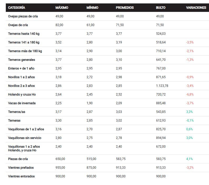Click the MÁXIMO column header
The width and height of the screenshot is (209, 185).
pyautogui.click(x=62, y=8)
